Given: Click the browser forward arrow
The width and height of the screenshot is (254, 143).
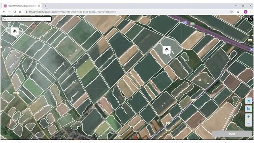Looking at the screenshot, I should click(10, 12).
